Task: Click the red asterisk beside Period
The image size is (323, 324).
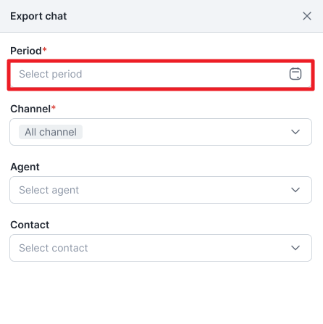Action: (44, 49)
